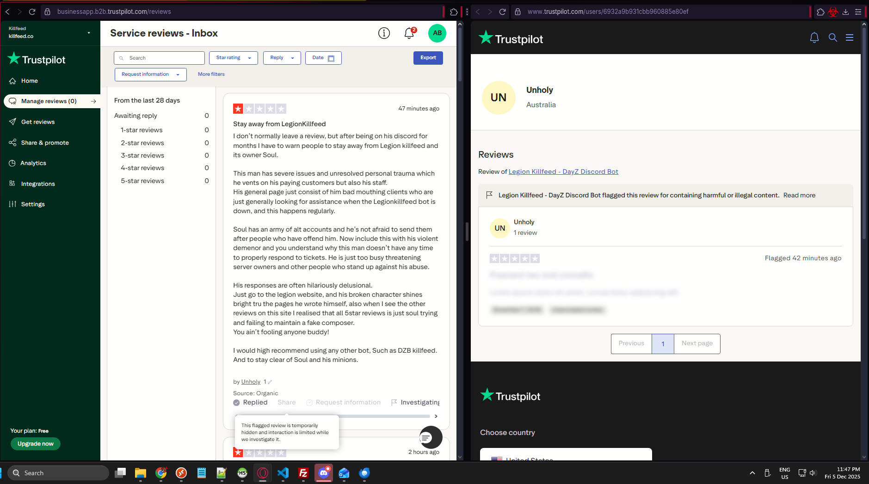Open extensions icon in left browser window
Viewport: 869px width, 484px height.
[454, 12]
